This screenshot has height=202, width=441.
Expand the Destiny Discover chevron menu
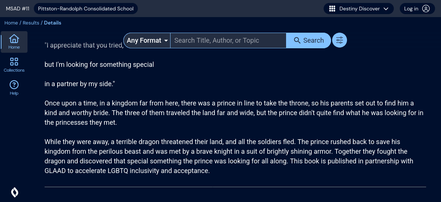[x=386, y=9]
